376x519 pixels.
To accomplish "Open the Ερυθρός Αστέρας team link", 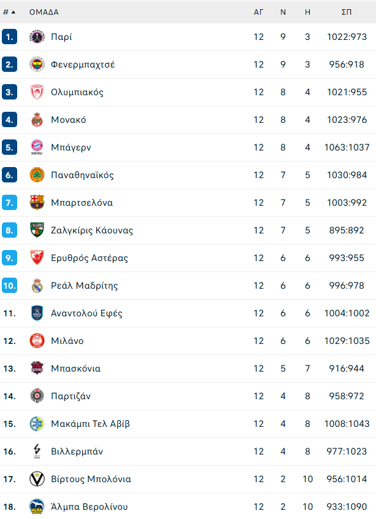I will click(90, 258).
